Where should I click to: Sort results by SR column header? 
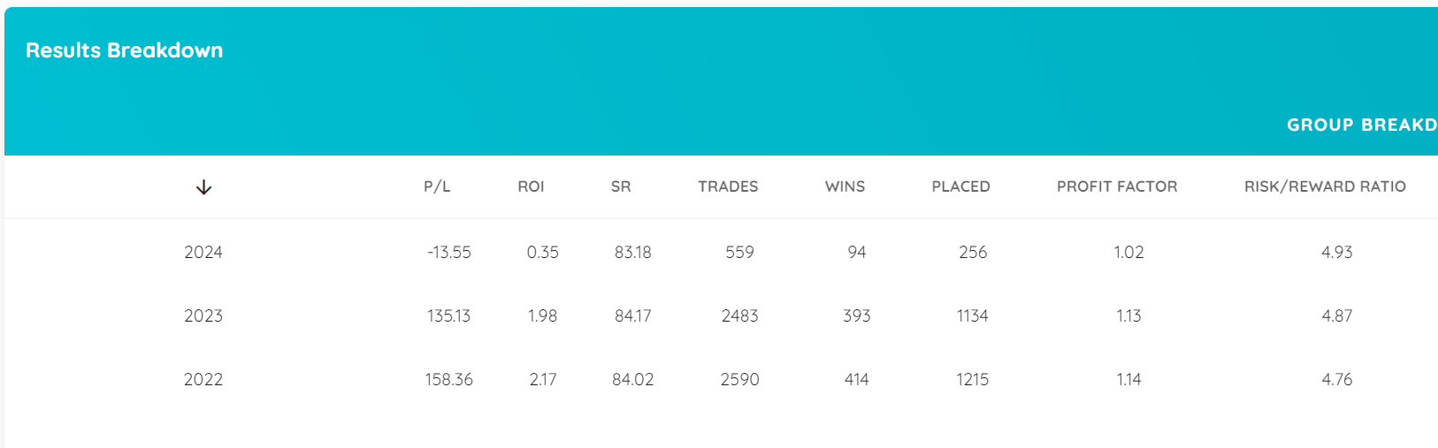coord(621,186)
